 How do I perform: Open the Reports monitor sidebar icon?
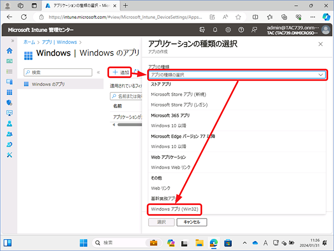(x=9, y=113)
